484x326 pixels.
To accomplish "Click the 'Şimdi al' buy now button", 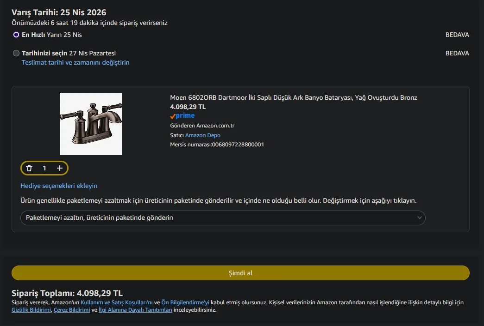I will click(240, 273).
